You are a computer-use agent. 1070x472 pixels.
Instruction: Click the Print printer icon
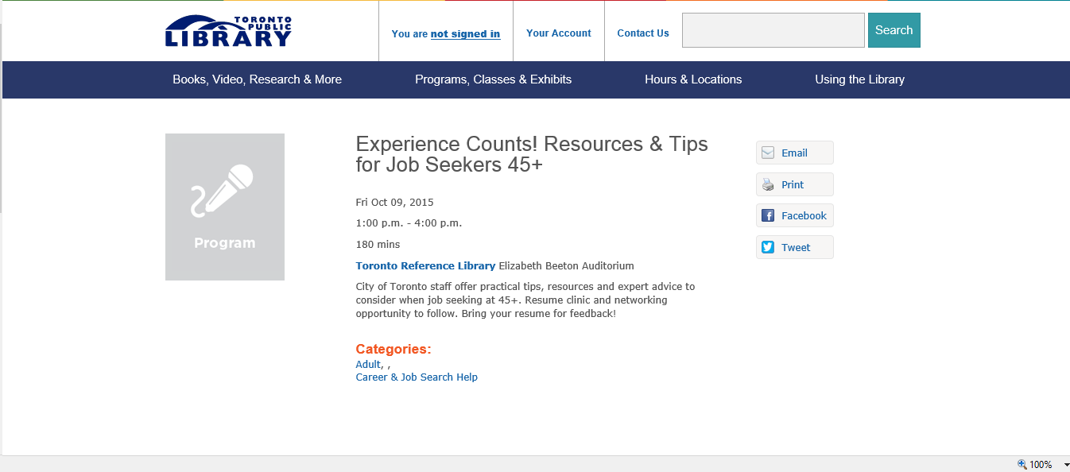click(768, 185)
